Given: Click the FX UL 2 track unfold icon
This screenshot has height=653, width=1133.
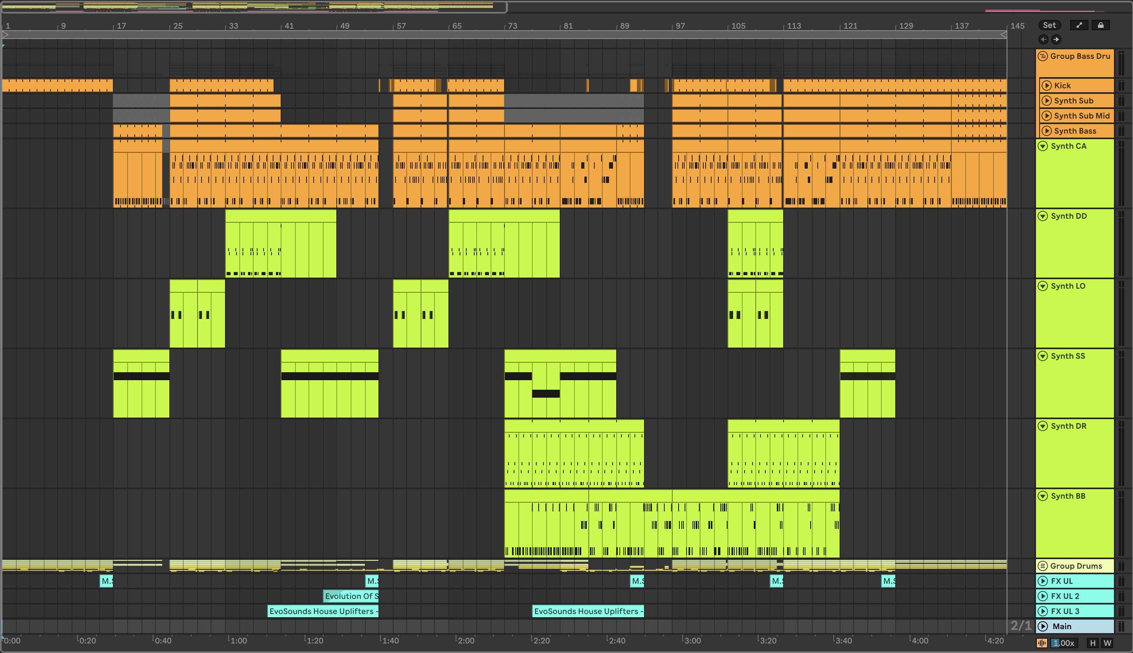Looking at the screenshot, I should tap(1043, 596).
